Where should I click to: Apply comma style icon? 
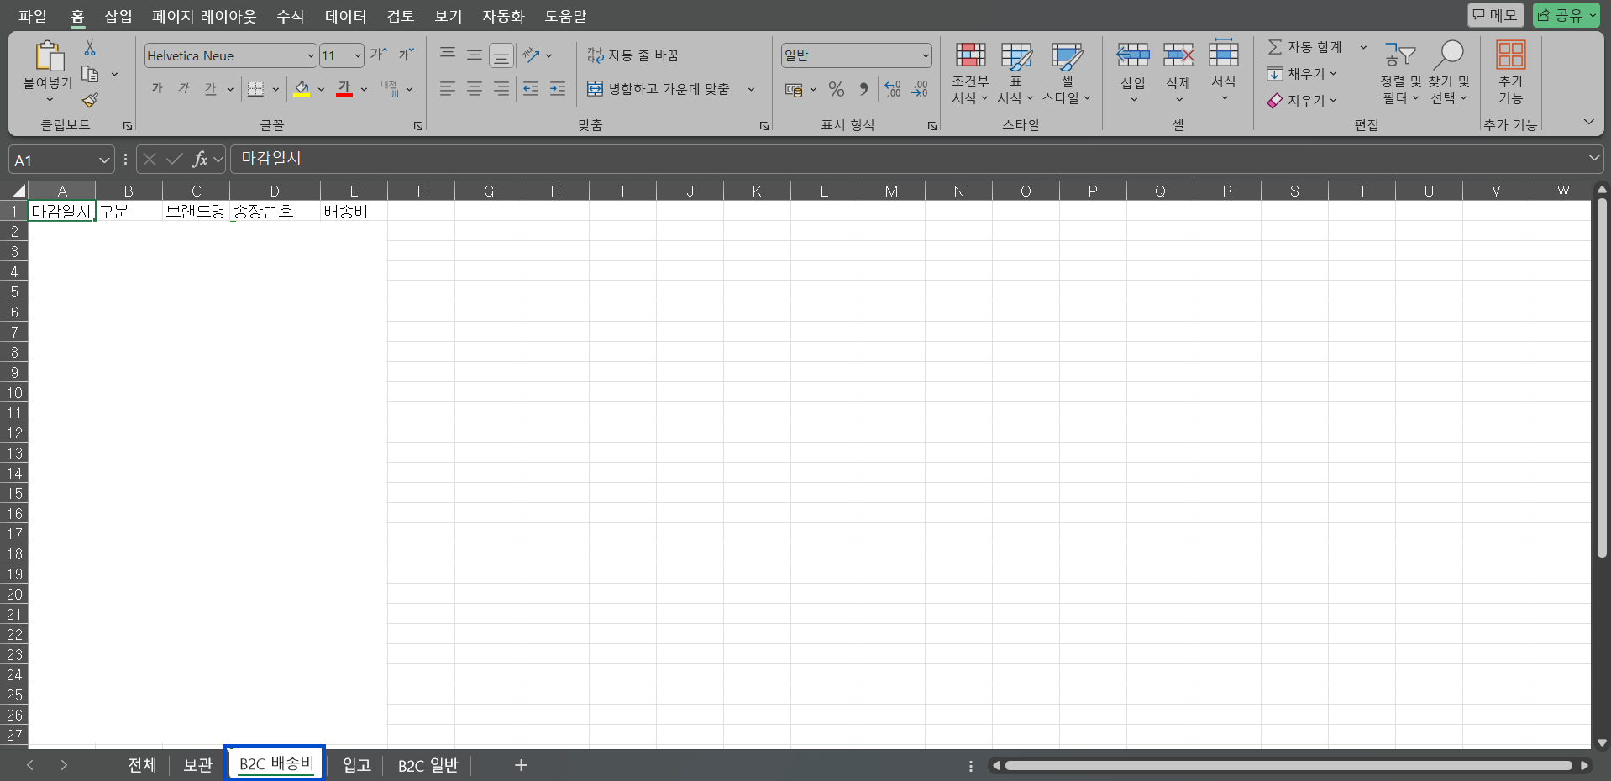tap(863, 89)
